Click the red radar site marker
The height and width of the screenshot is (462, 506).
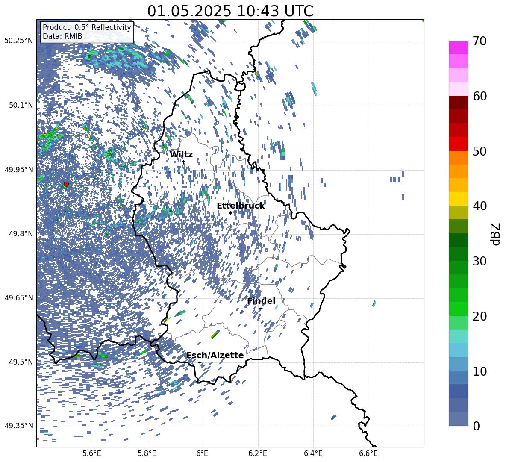click(66, 184)
